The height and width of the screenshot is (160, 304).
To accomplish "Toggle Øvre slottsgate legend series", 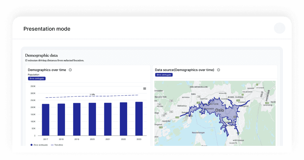I will tap(39, 145).
